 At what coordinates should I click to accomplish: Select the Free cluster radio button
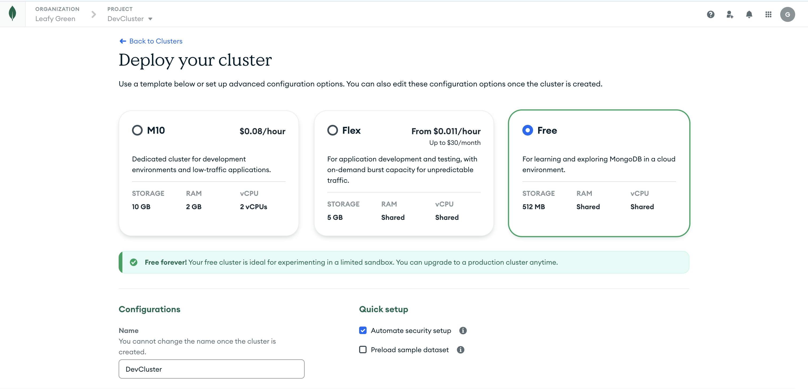pos(527,130)
